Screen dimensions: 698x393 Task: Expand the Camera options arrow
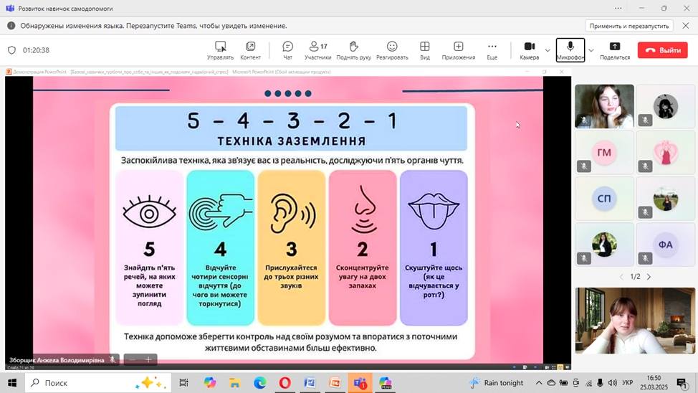[x=548, y=50]
